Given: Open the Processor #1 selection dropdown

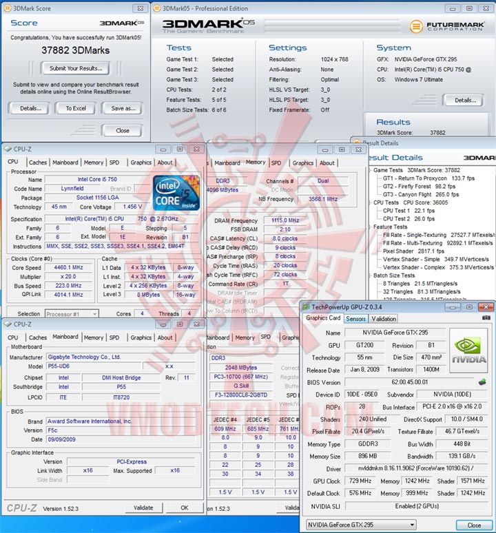Looking at the screenshot, I should pyautogui.click(x=72, y=314).
